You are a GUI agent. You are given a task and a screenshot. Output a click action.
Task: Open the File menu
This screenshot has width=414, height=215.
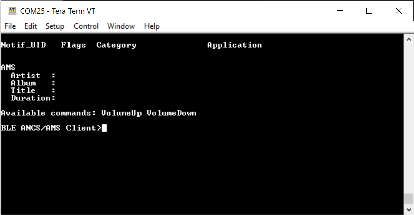coord(10,26)
